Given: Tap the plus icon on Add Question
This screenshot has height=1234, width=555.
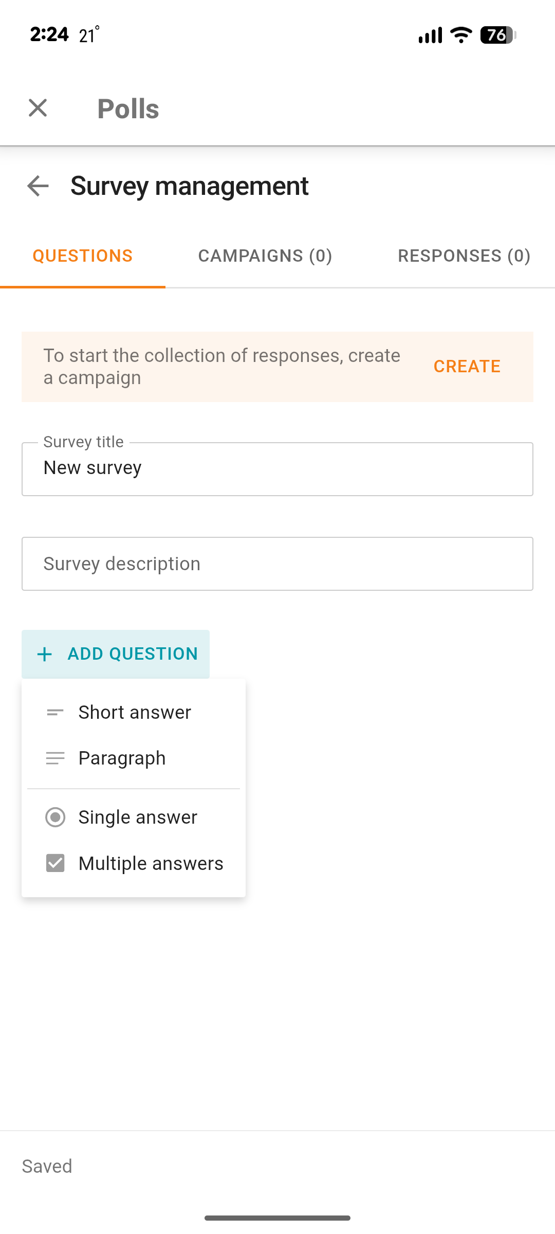Looking at the screenshot, I should 45,654.
